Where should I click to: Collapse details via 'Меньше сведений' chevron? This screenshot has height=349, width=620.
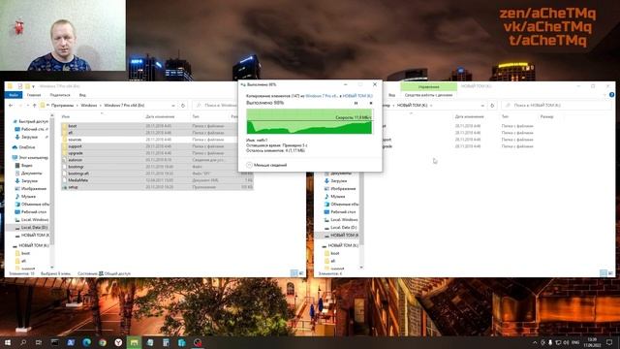pyautogui.click(x=249, y=165)
